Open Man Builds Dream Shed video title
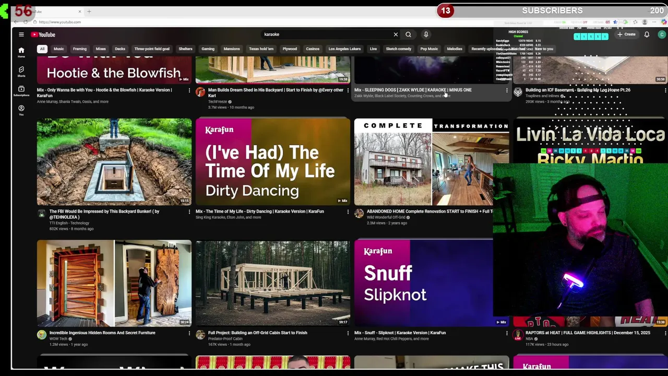 pos(276,92)
